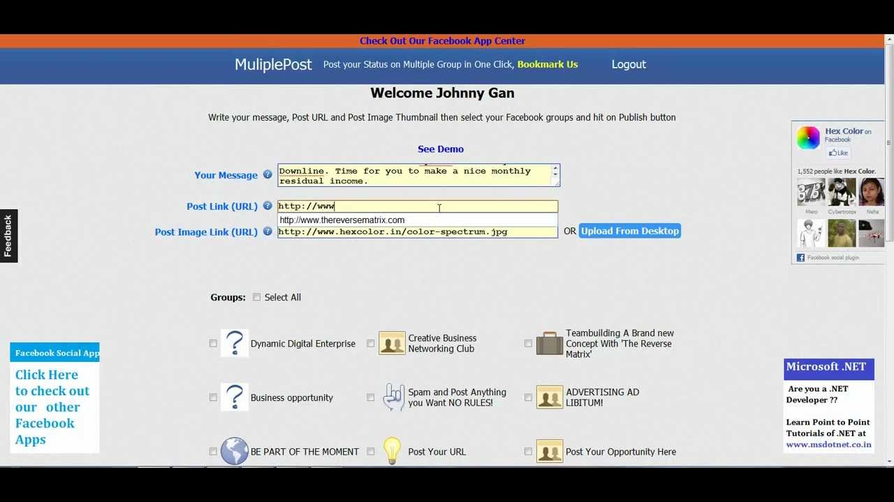Viewport: 894px width, 502px height.
Task: Click the MuliplePost site logo
Action: [x=273, y=64]
